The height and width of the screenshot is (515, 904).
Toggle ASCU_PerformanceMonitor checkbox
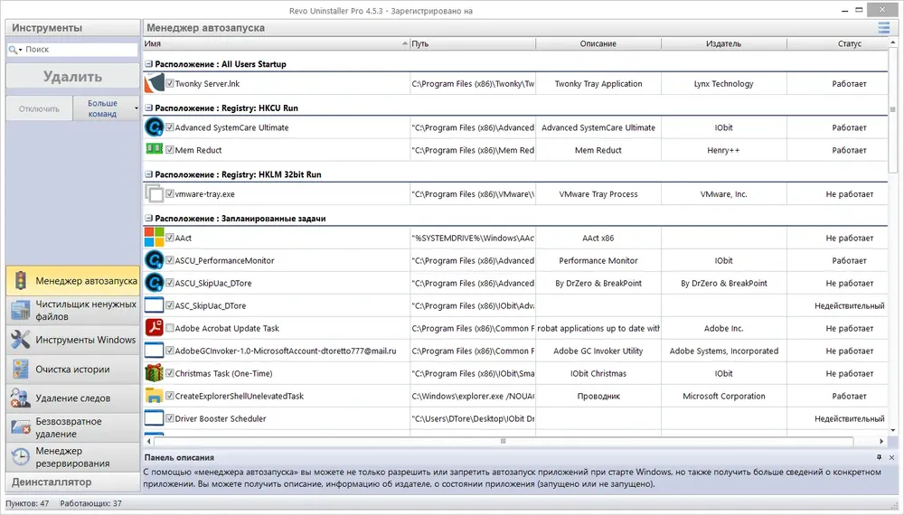pyautogui.click(x=170, y=260)
